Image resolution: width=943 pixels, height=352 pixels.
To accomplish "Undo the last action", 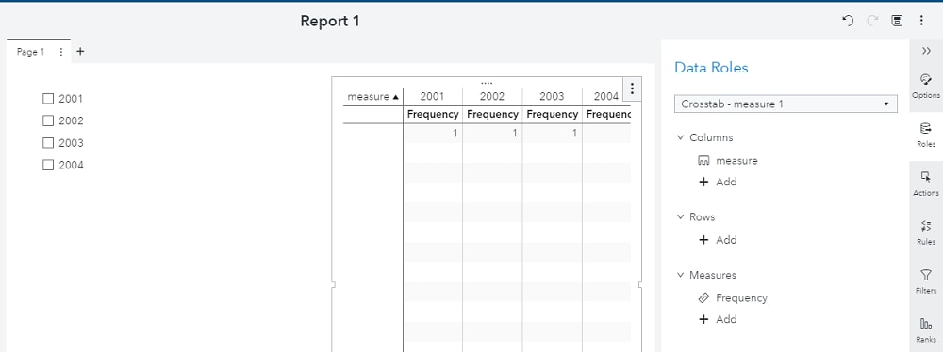I will click(x=848, y=21).
